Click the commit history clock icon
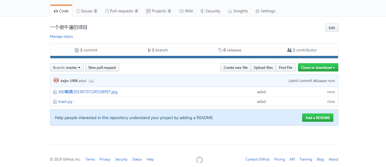The image size is (386, 167). [x=77, y=50]
